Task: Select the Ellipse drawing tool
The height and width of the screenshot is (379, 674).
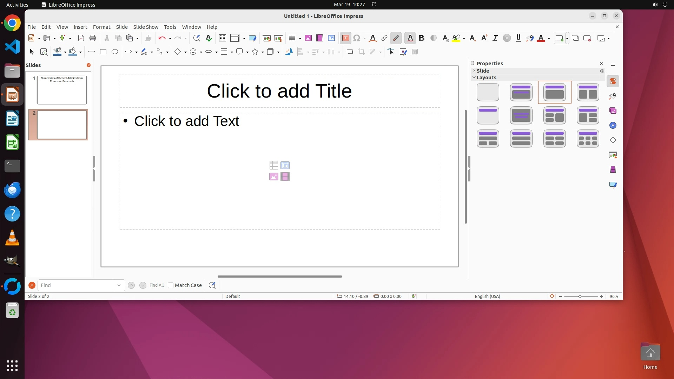Action: (x=115, y=52)
